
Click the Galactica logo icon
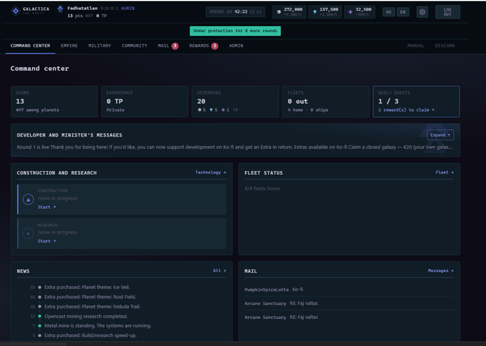(16, 11)
